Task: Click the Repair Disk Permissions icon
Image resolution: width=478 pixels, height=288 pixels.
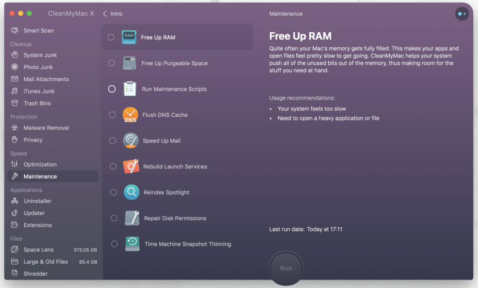Action: click(132, 218)
